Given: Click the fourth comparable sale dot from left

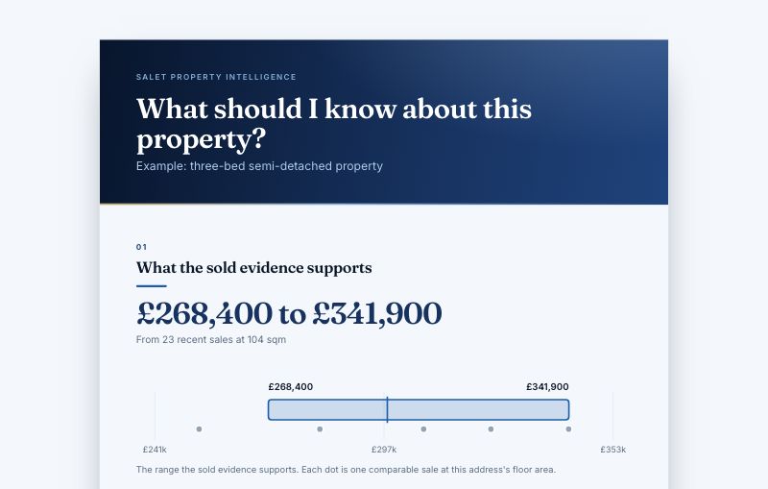Looking at the screenshot, I should pos(491,428).
